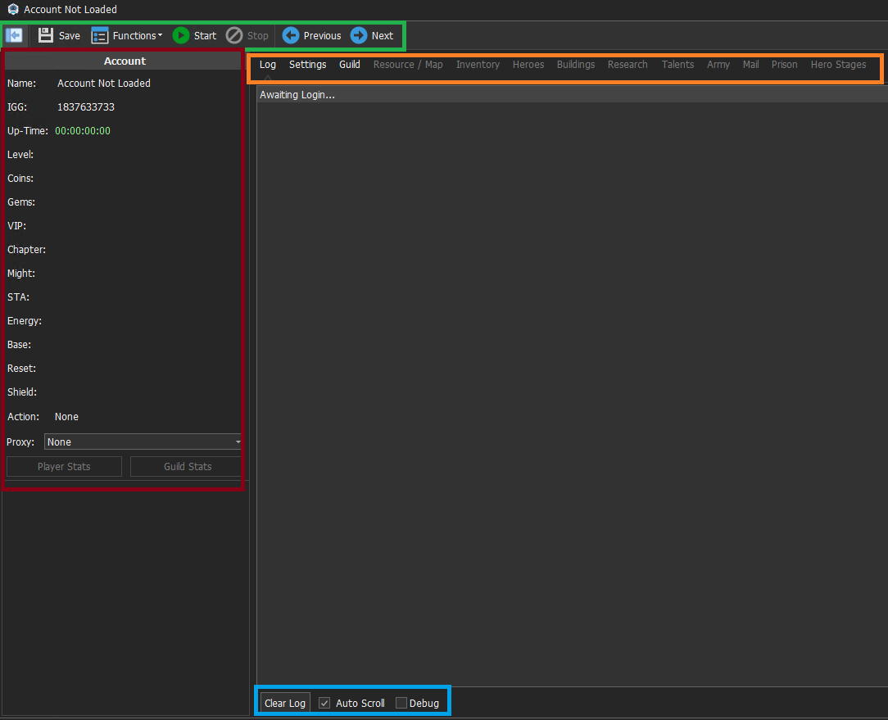The image size is (888, 720).
Task: Disable the Auto Scroll checkbox
Action: click(x=324, y=703)
